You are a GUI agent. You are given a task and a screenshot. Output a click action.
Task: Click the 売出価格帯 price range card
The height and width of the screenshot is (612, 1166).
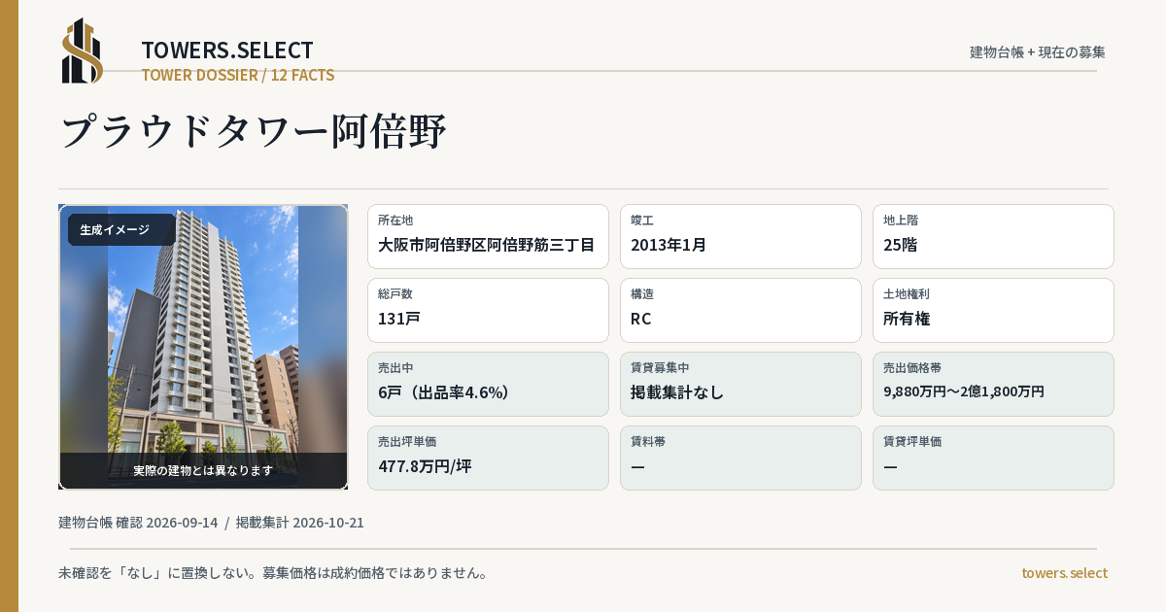tap(993, 384)
